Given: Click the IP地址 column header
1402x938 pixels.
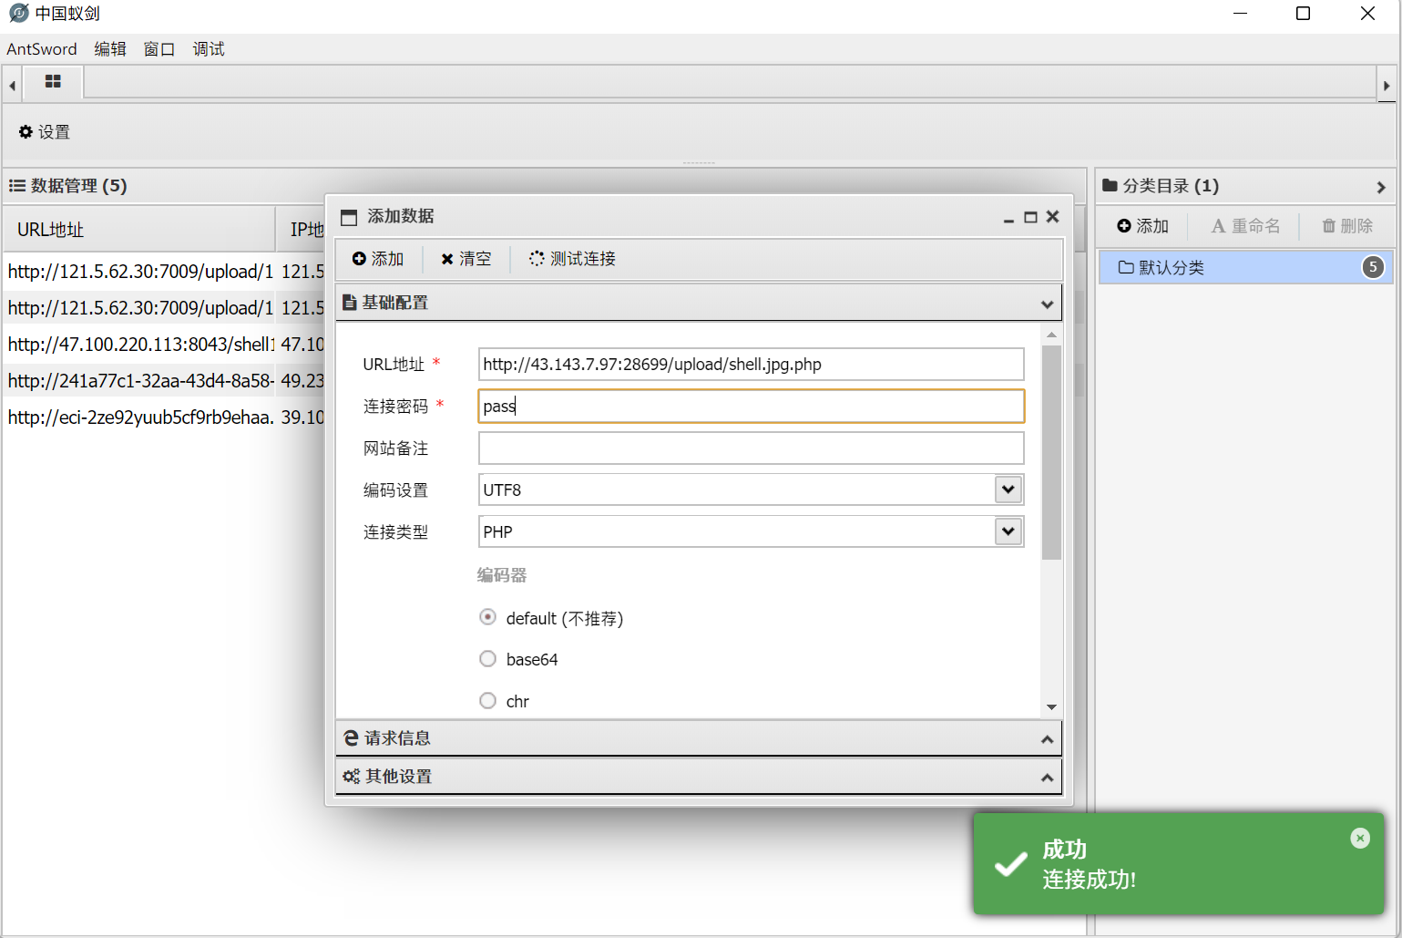Looking at the screenshot, I should (x=305, y=230).
